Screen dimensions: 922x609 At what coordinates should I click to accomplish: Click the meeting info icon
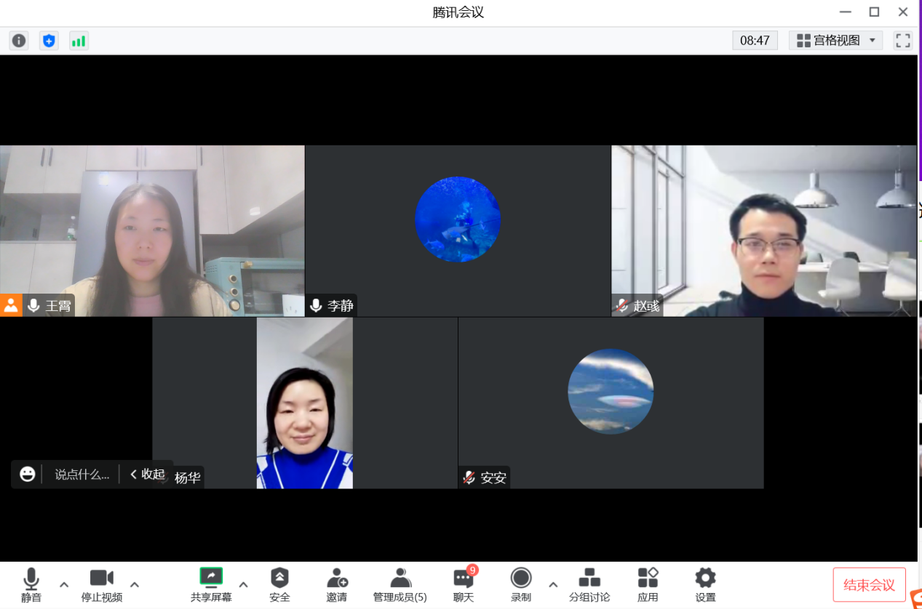pyautogui.click(x=19, y=41)
